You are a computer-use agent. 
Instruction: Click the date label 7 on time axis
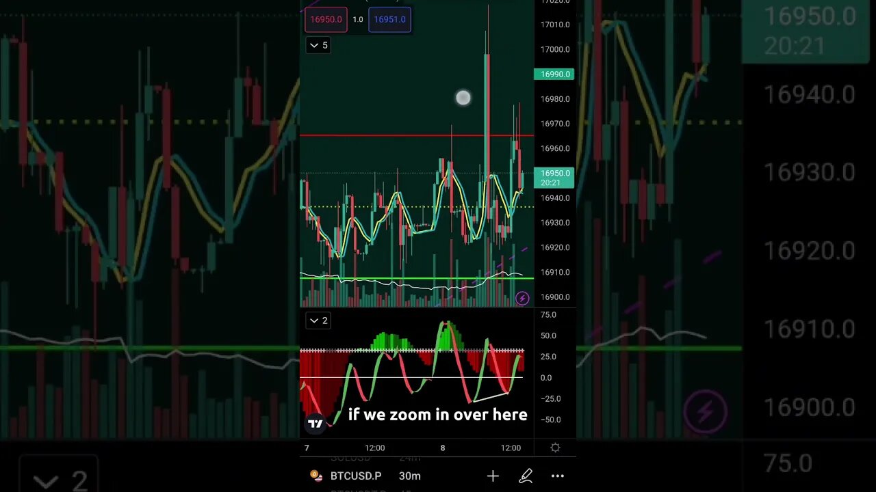(x=307, y=448)
